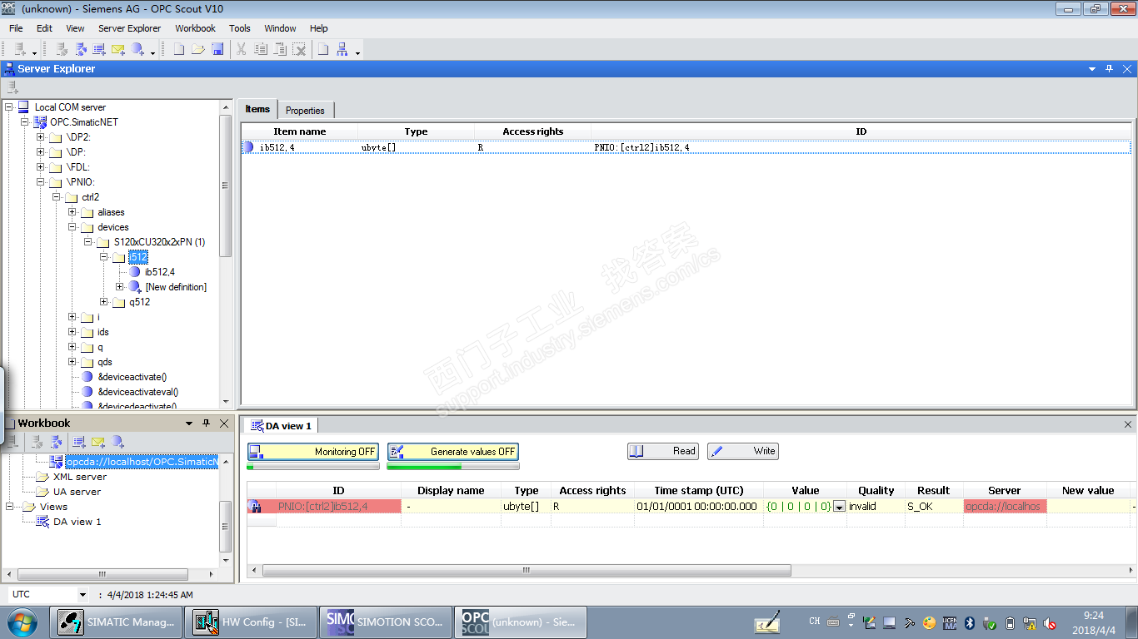Click the Paste icon in the toolbar
Viewport: 1138px width, 639px height.
[279, 50]
